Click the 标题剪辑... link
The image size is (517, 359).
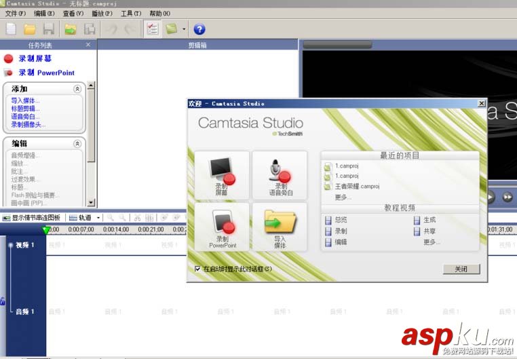pyautogui.click(x=25, y=109)
